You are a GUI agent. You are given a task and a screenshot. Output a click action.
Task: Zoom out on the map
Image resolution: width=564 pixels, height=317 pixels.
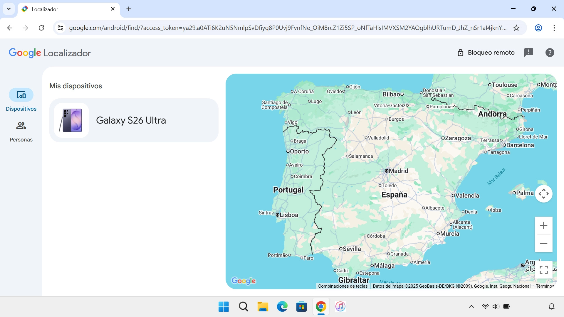pyautogui.click(x=544, y=243)
